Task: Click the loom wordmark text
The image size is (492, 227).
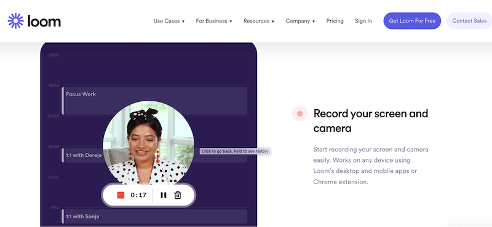Action: coord(44,21)
